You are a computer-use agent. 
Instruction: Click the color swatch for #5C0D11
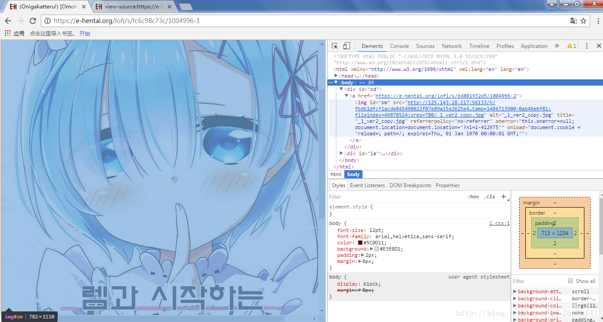360,243
